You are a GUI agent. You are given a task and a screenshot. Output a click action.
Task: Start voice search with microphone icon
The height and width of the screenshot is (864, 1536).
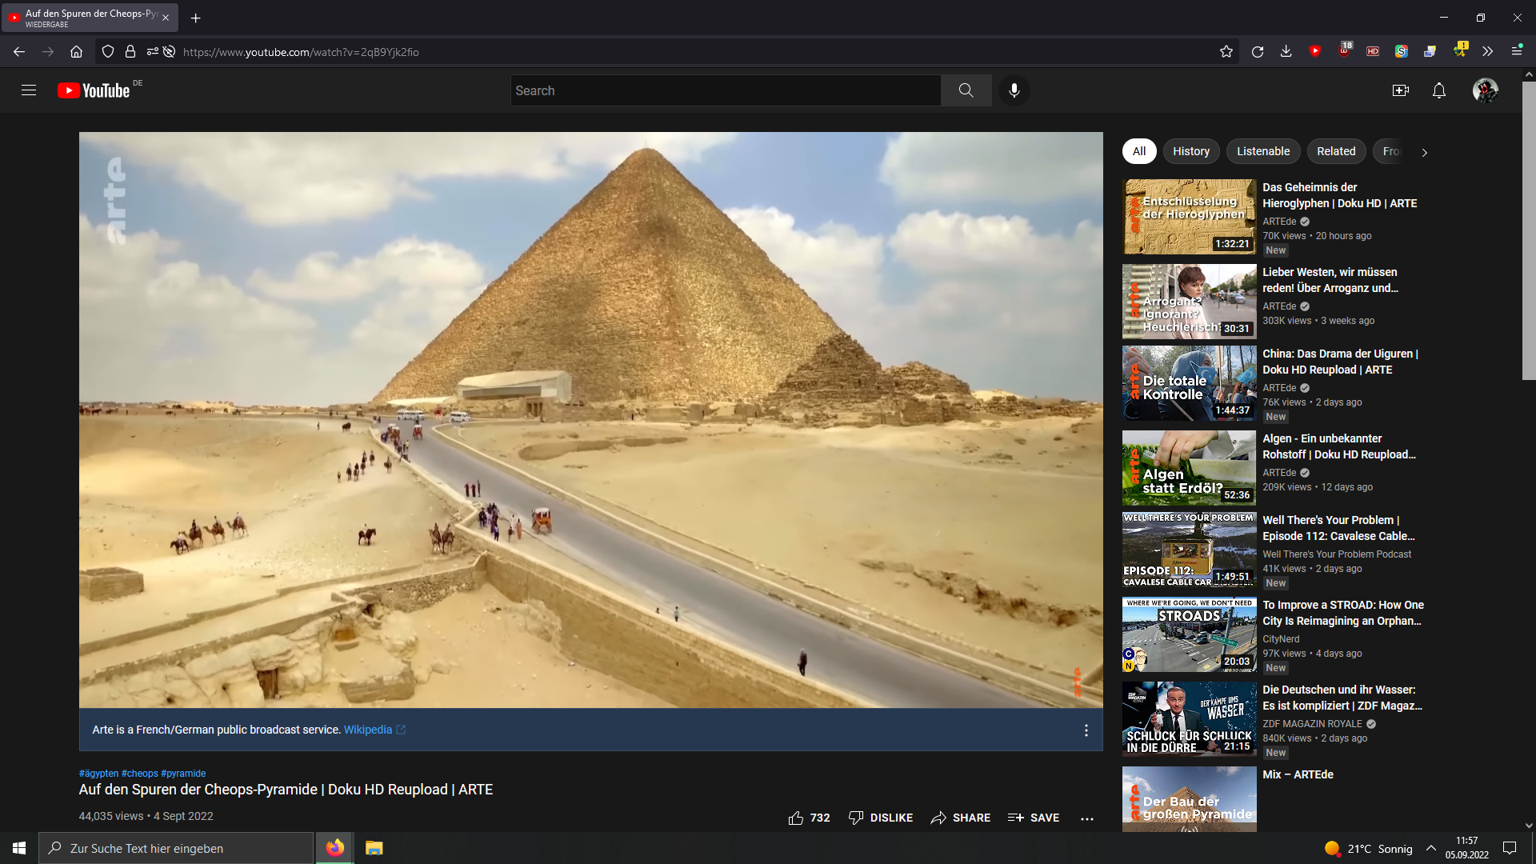coord(1014,90)
